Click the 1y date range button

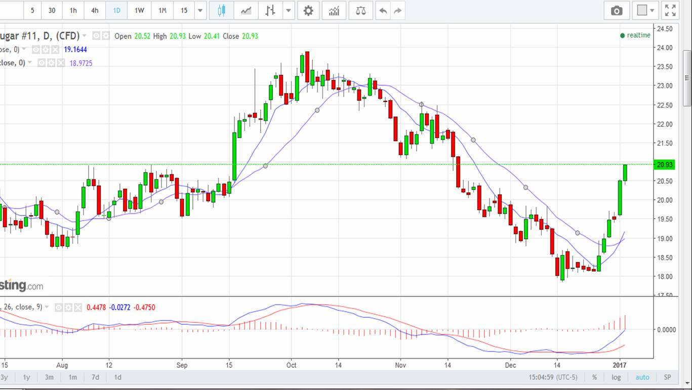(26, 377)
